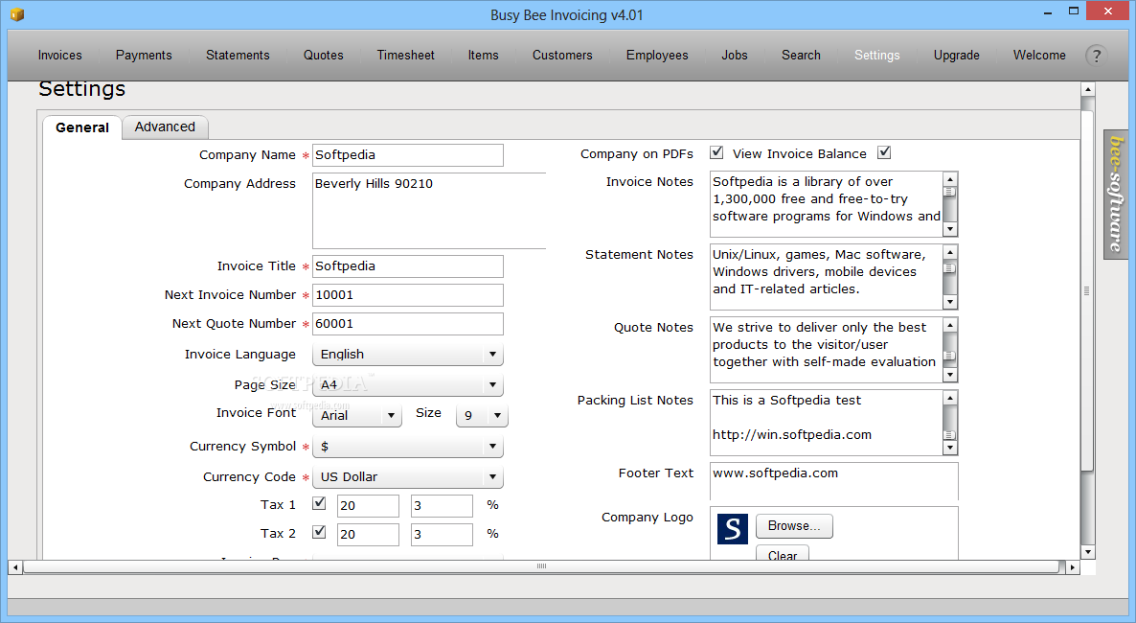
Task: Click horizontal scrollbar right arrow
Action: tap(1073, 567)
